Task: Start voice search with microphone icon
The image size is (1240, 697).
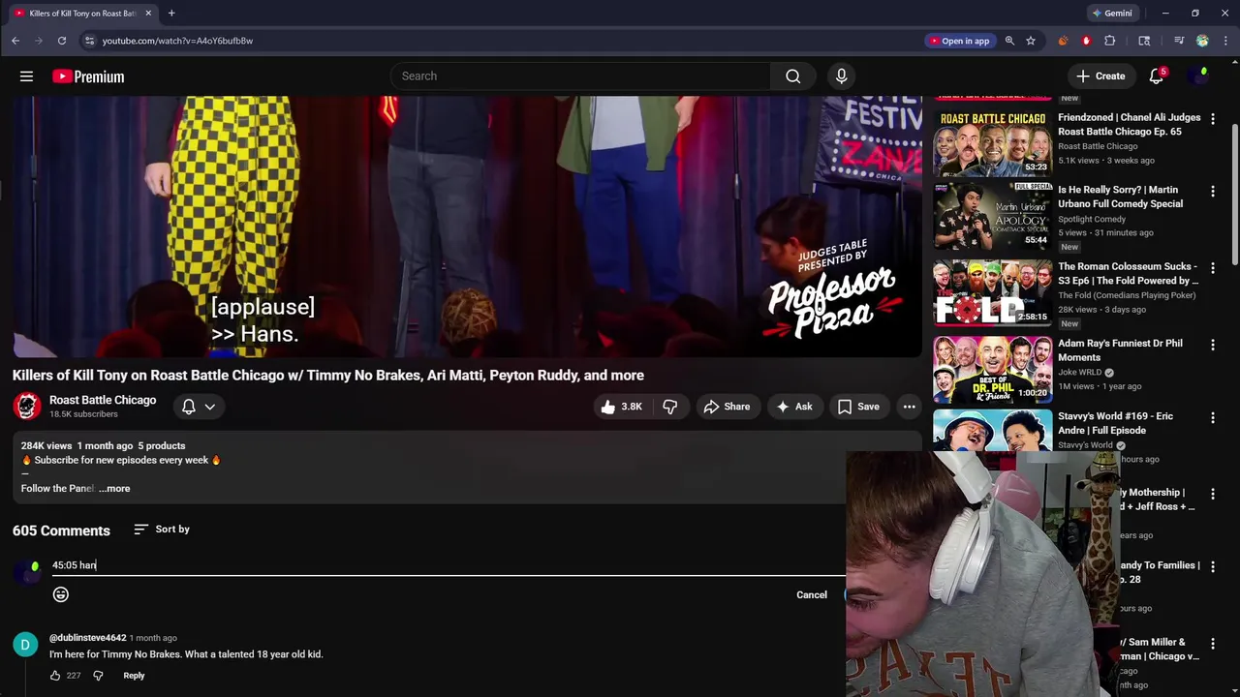Action: (x=841, y=76)
